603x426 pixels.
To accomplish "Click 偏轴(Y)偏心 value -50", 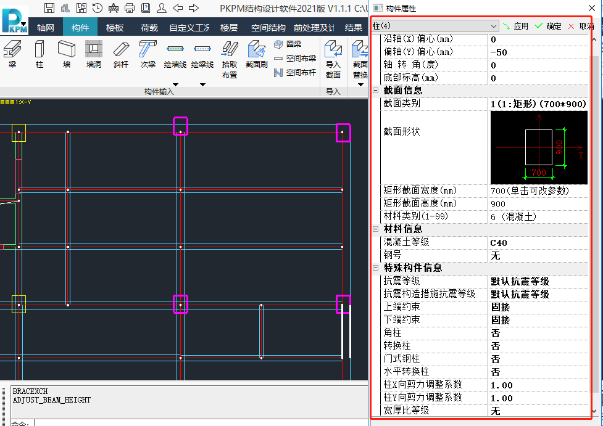I will [x=539, y=52].
